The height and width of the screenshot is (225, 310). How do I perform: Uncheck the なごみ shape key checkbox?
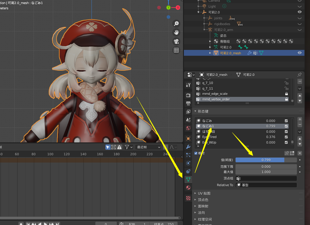click(x=286, y=121)
